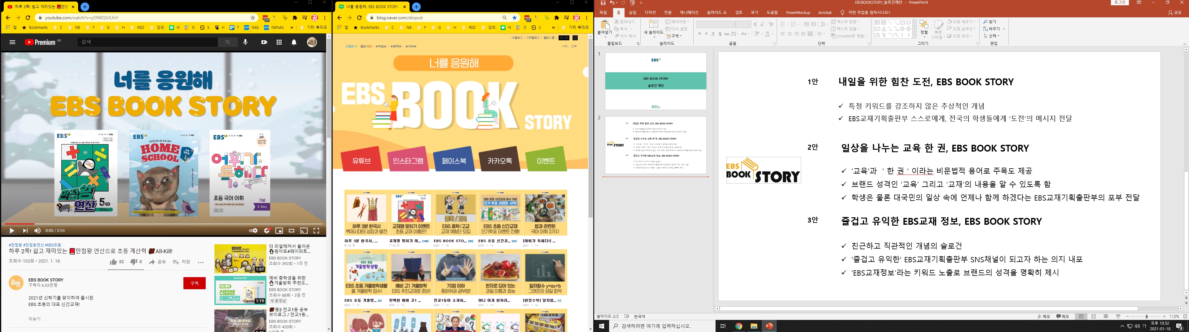Open YouTube player settings gear
1189x332 pixels.
coord(267,230)
